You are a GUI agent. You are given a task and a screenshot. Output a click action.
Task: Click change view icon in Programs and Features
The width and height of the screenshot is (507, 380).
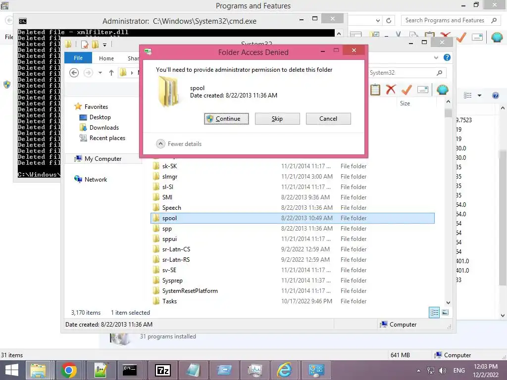pos(467,95)
